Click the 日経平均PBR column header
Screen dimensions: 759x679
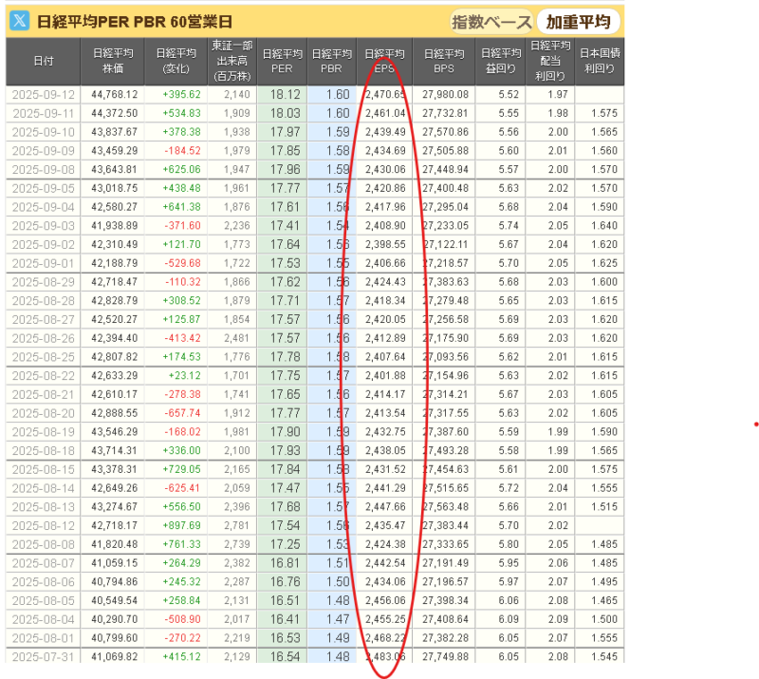point(331,62)
